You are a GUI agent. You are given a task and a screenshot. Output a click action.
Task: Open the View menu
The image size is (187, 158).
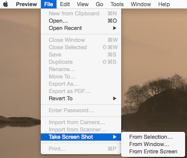(x=83, y=4)
